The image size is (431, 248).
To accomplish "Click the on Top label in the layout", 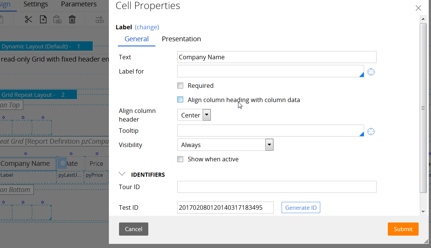I will tap(11, 105).
